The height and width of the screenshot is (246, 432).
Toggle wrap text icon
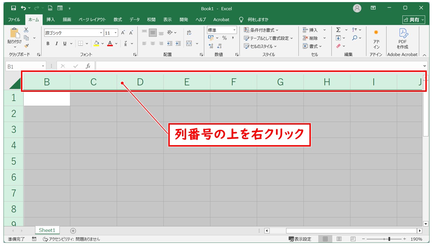(x=189, y=32)
